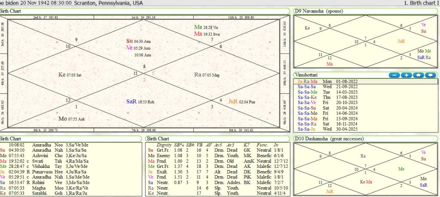Open the D10 Dashamsha panel title
Viewport: 440px width, 197px height.
330,138
